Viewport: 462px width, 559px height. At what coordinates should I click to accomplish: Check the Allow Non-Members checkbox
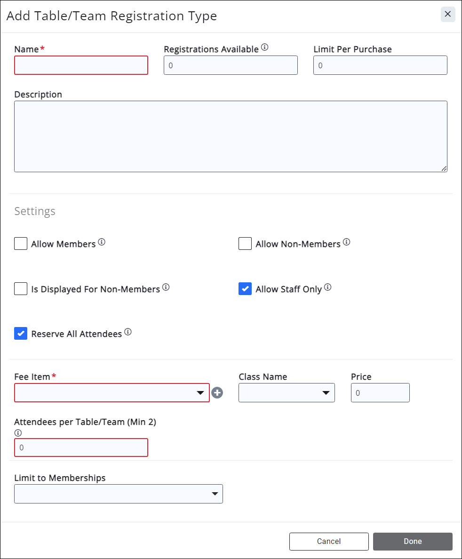pyautogui.click(x=245, y=244)
